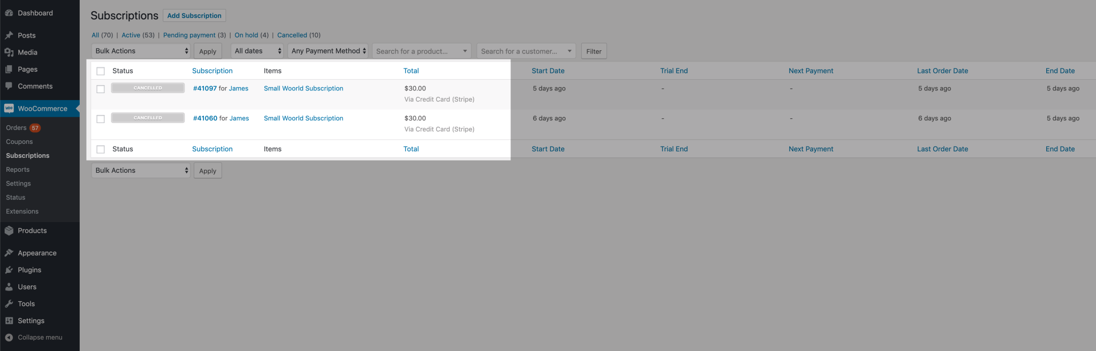Open the Bulk Actions dropdown
The image size is (1096, 351).
point(140,51)
